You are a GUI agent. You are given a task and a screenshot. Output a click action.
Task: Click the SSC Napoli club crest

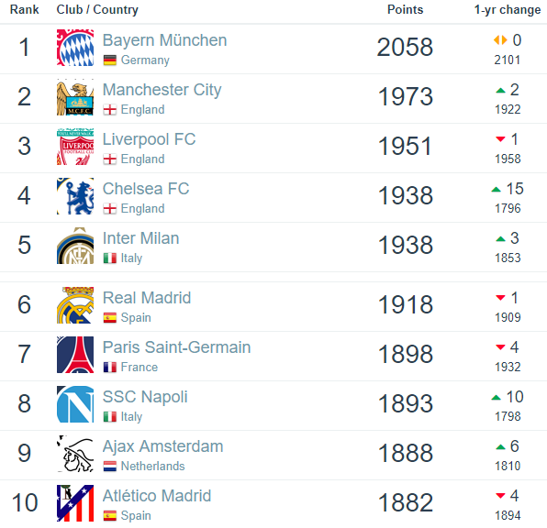point(75,404)
